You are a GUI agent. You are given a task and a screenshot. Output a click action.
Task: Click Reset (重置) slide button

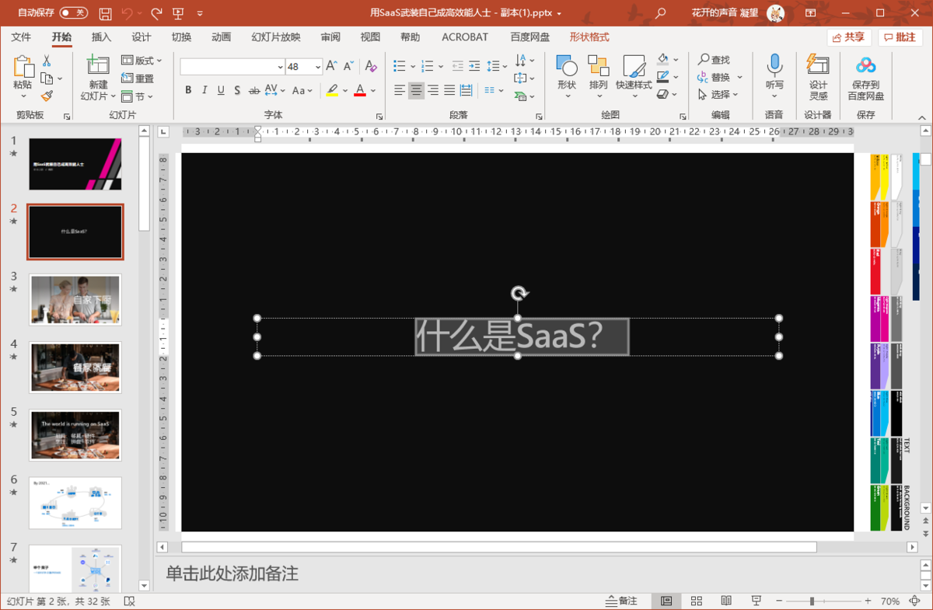[138, 78]
